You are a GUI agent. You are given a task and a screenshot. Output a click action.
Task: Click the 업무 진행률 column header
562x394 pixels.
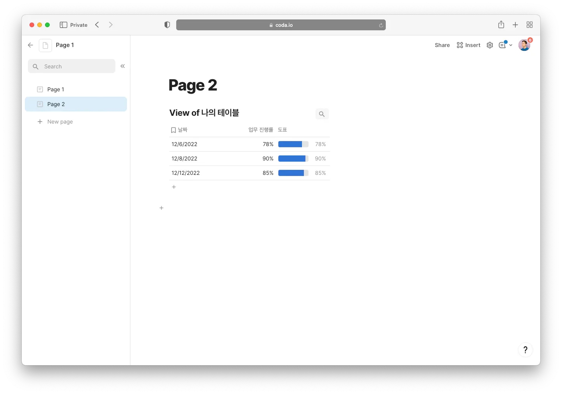[x=261, y=130]
